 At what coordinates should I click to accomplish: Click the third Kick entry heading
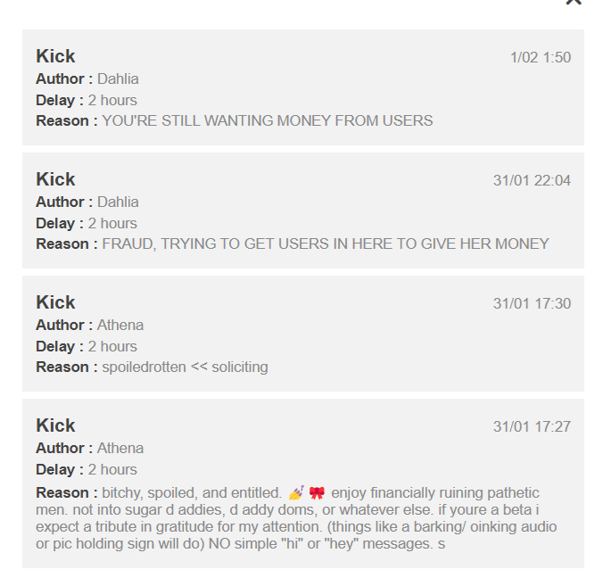point(55,302)
